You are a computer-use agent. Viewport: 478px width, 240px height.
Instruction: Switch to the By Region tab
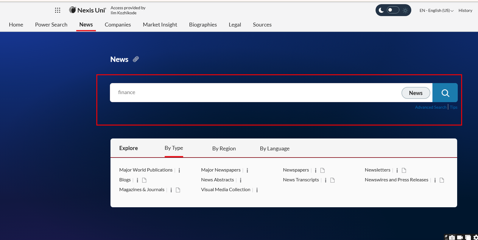pos(224,148)
